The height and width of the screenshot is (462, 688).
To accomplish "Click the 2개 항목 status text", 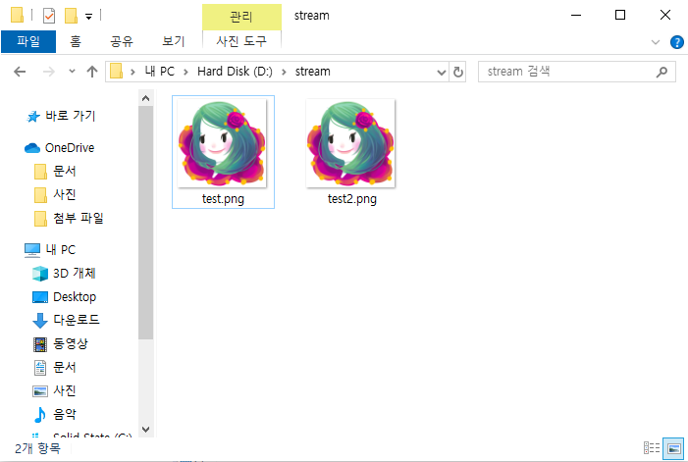I will [37, 448].
